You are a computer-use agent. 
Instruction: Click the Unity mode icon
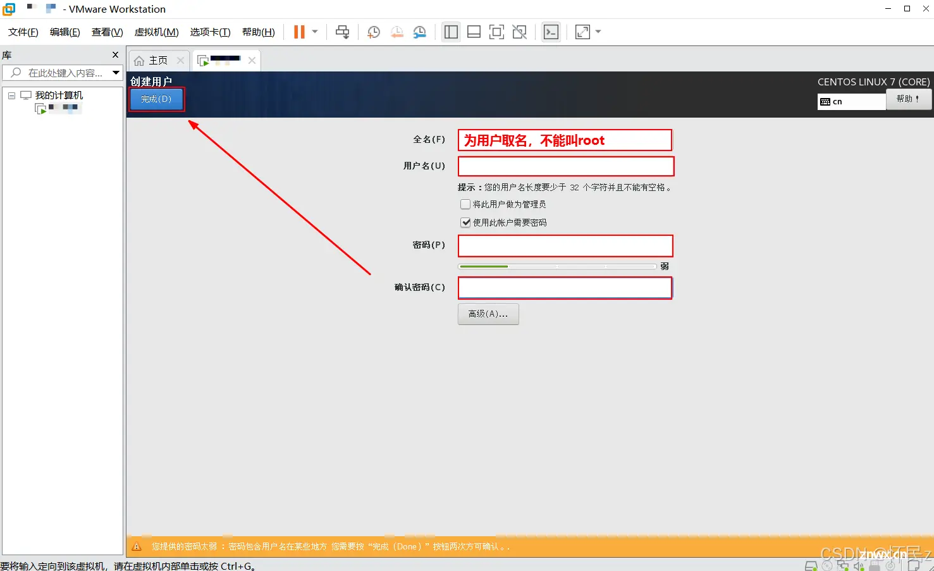click(519, 32)
